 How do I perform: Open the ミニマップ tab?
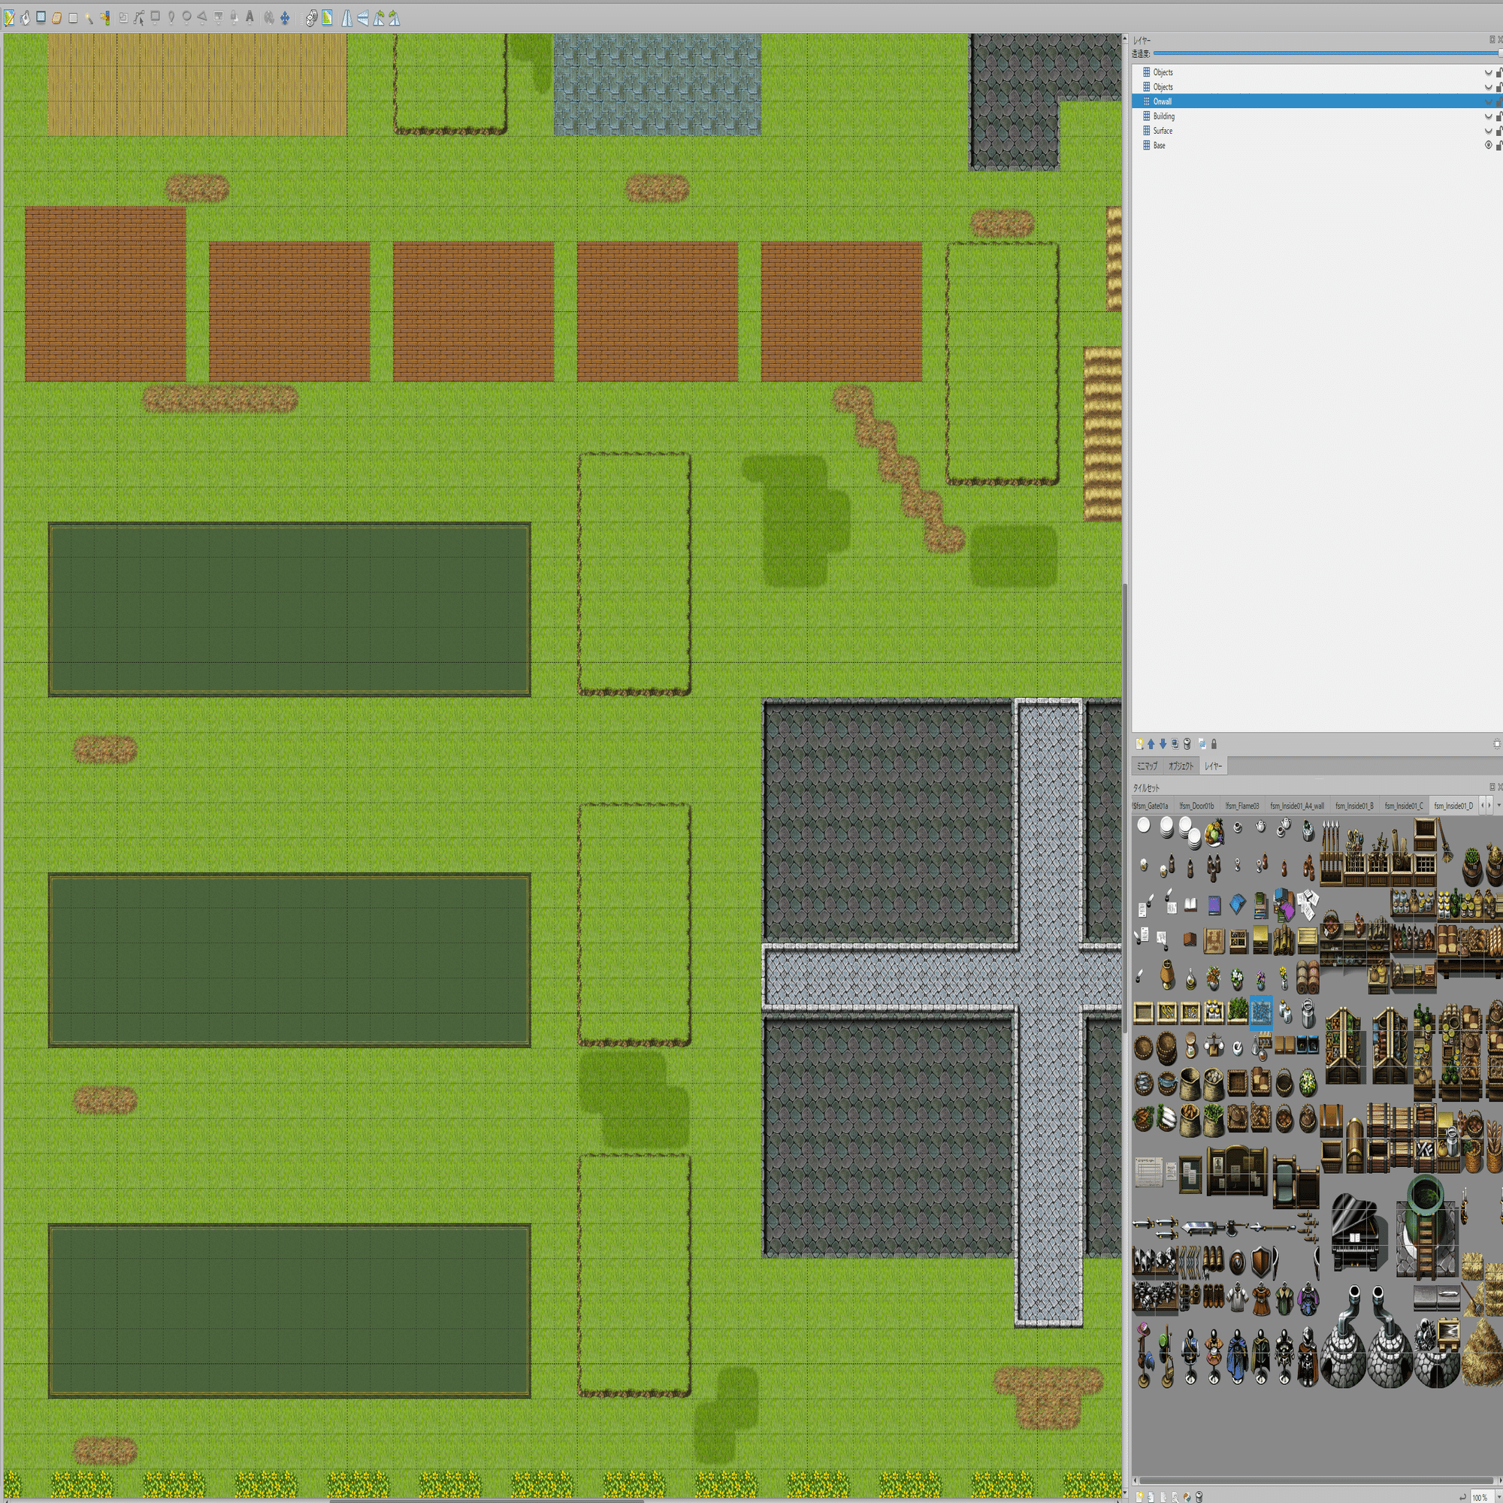pos(1147,767)
